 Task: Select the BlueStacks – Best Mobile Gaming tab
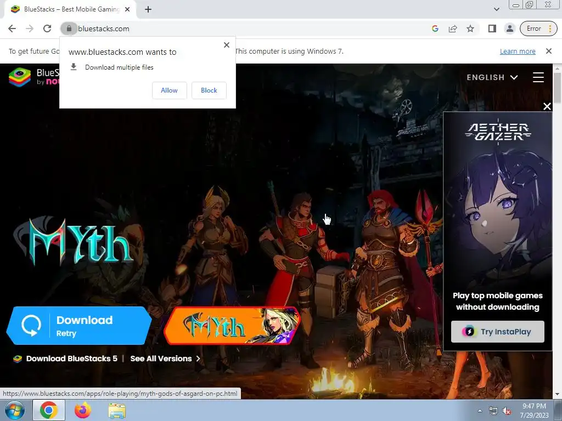tap(70, 10)
